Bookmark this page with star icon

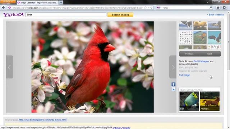pyautogui.click(x=145, y=8)
